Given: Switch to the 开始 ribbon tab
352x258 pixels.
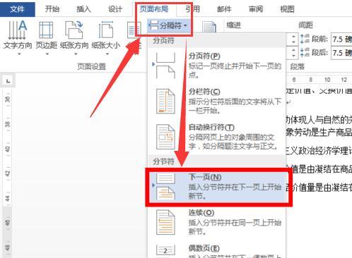Looking at the screenshot, I should 52,9.
